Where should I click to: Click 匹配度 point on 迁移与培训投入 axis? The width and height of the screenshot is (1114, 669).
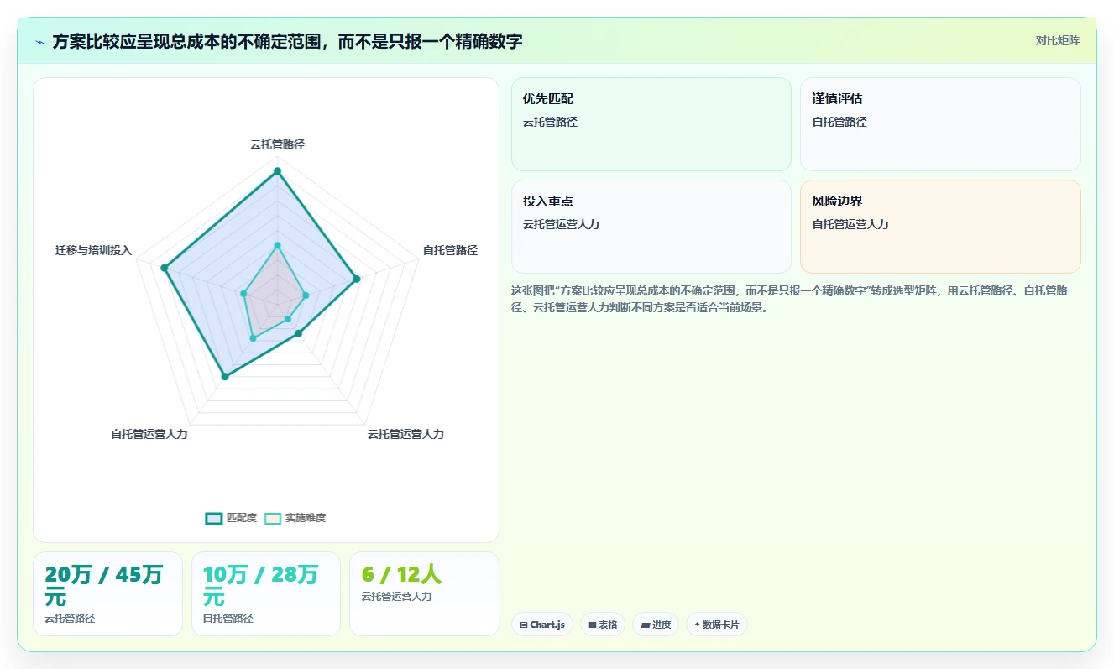click(165, 269)
